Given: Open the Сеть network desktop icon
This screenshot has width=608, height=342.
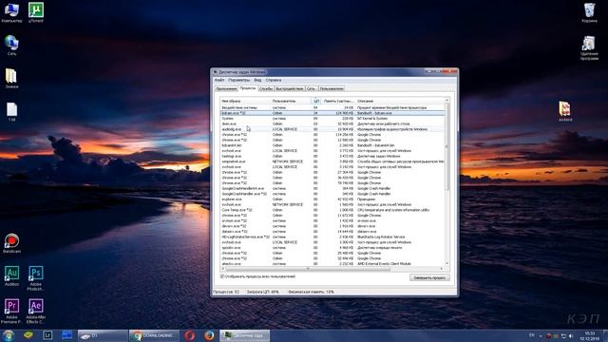Looking at the screenshot, I should 11,46.
